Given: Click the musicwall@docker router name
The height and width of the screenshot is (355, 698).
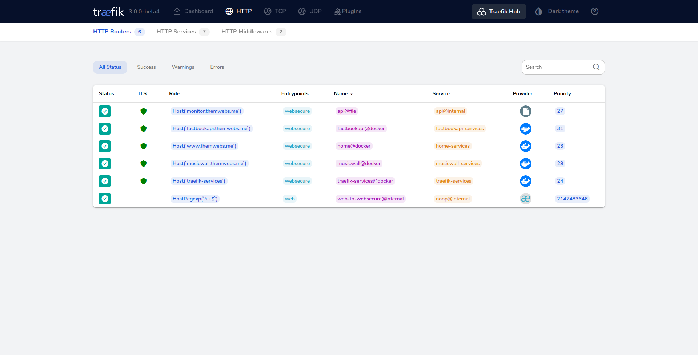Looking at the screenshot, I should (359, 164).
